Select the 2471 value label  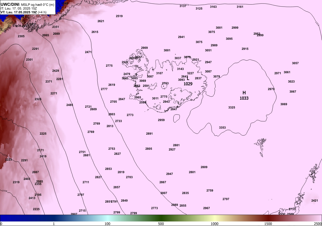[x=88, y=52]
